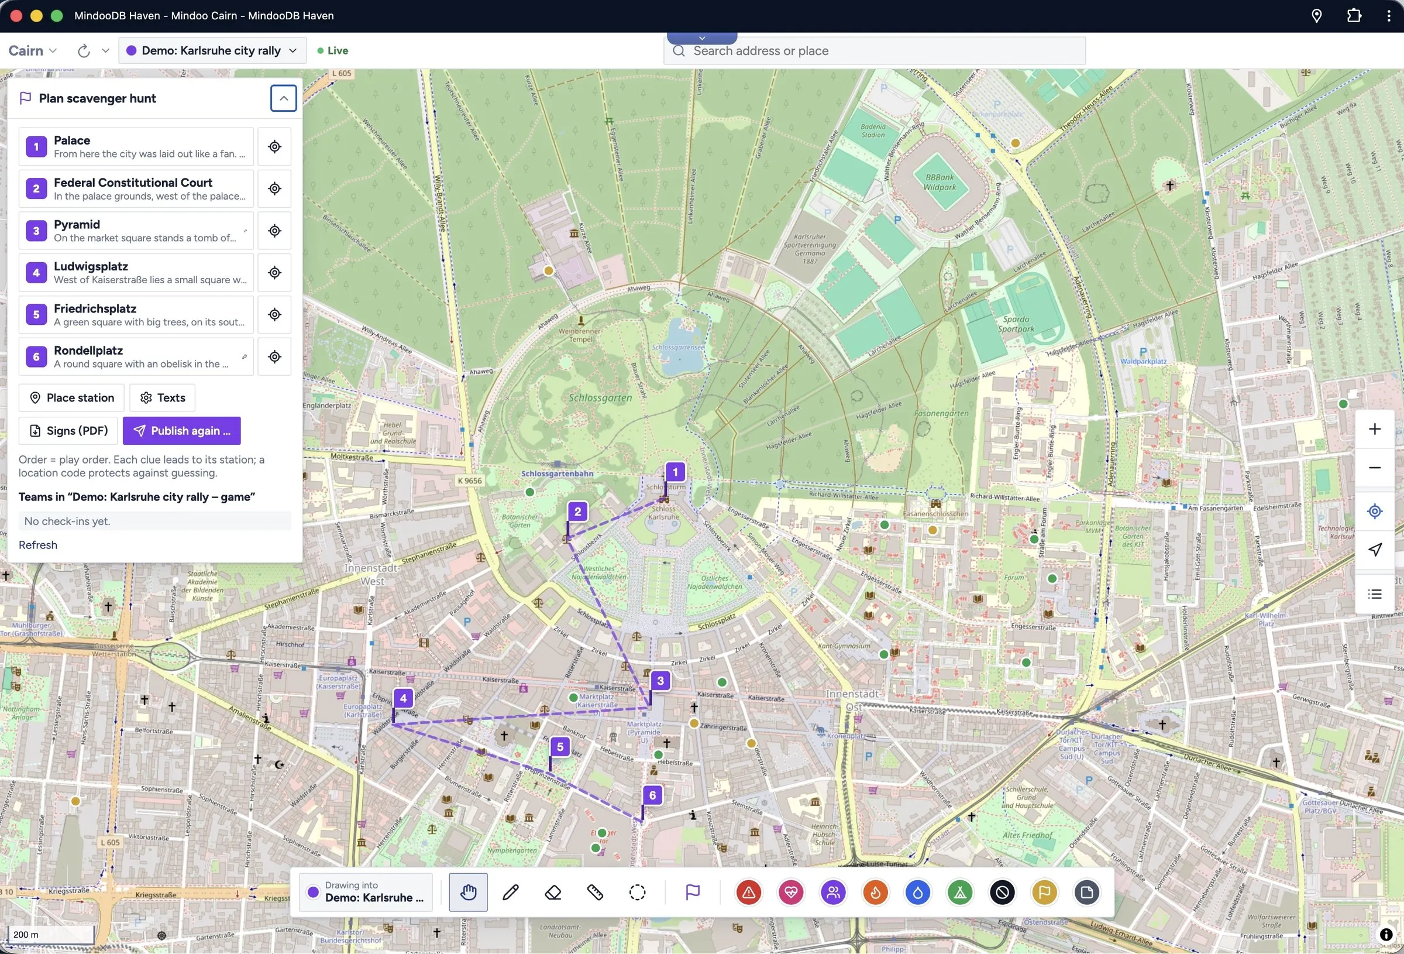Viewport: 1404px width, 954px height.
Task: Locate Ludwigsplatz station on map
Action: pos(275,273)
